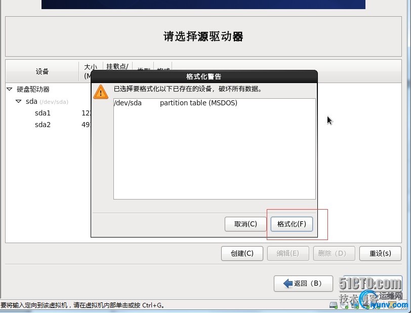Cancel with the 取消(C) button
The image size is (411, 313).
[245, 224]
